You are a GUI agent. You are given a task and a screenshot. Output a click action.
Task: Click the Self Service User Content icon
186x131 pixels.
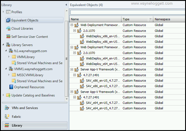click(8, 37)
